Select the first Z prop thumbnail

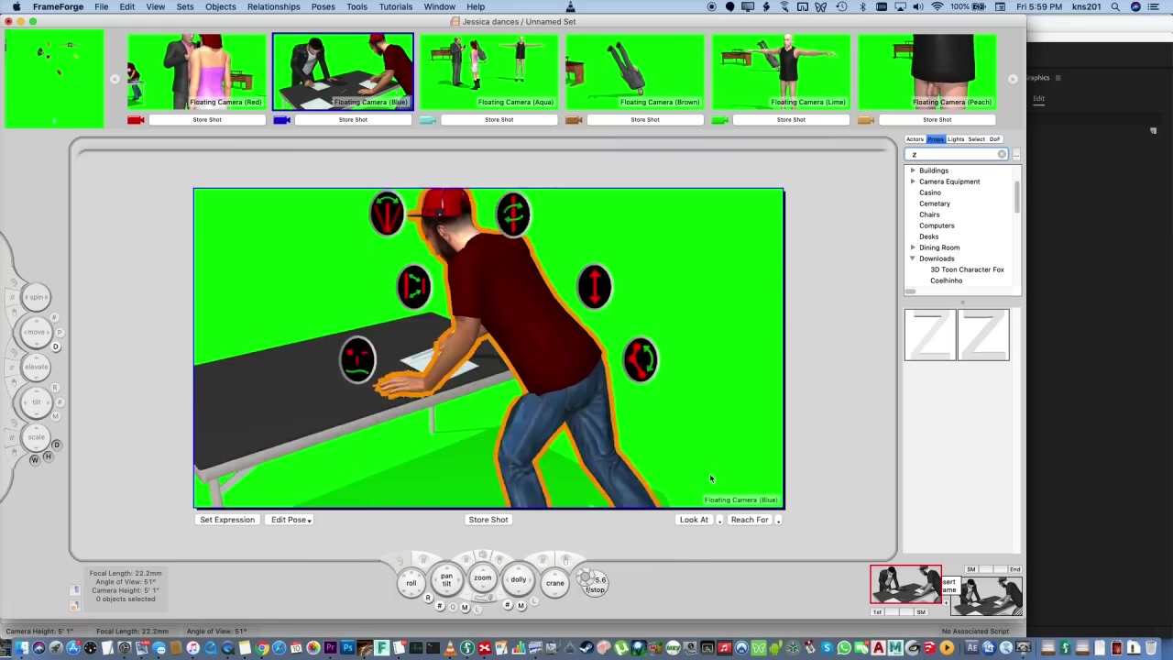(930, 335)
